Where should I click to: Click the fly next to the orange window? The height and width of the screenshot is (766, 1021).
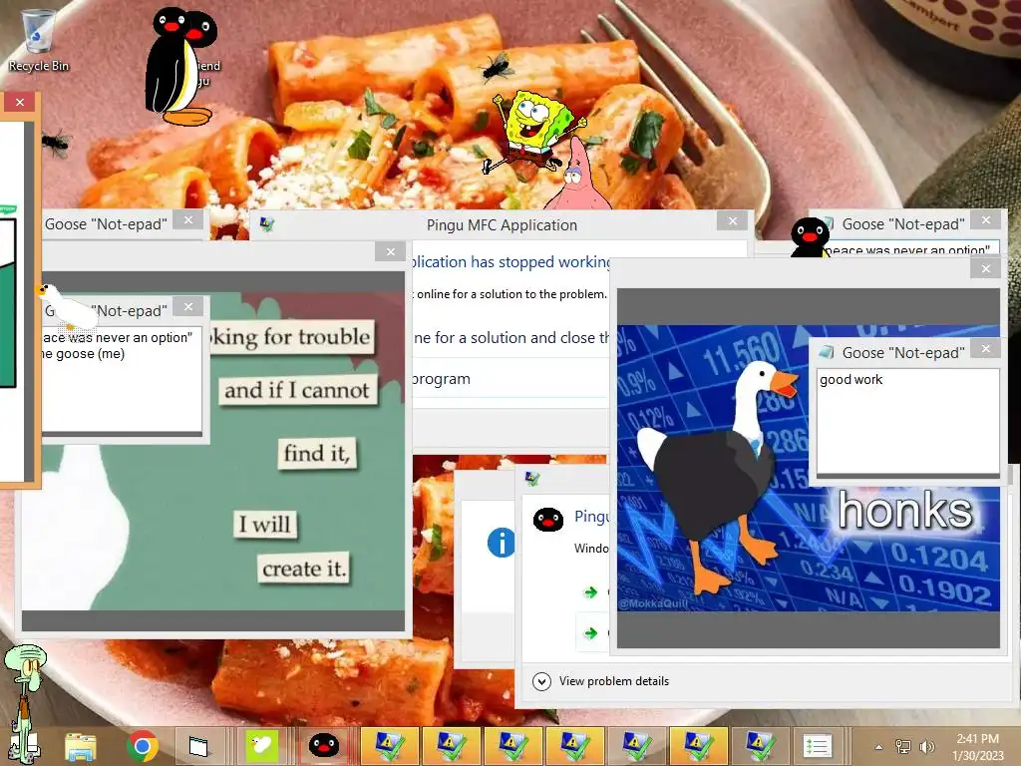click(56, 143)
